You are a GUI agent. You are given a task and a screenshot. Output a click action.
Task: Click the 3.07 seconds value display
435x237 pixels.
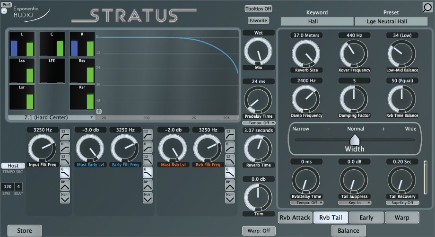pyautogui.click(x=259, y=130)
